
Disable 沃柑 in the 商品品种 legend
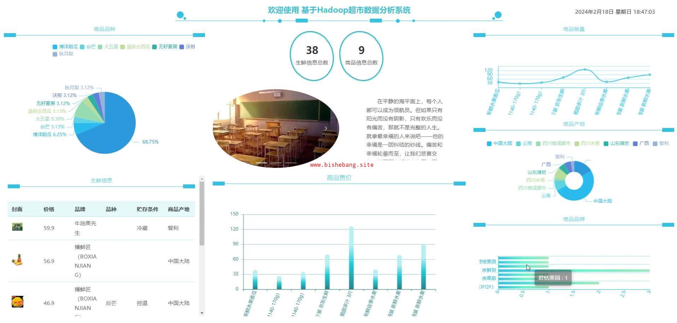click(x=187, y=47)
